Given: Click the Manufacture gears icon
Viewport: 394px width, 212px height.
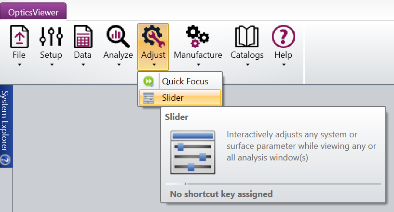Looking at the screenshot, I should pyautogui.click(x=198, y=37).
